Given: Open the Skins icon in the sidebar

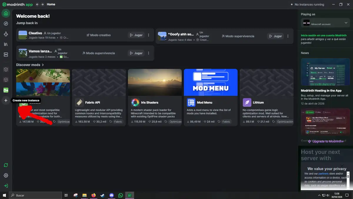Looking at the screenshot, I should 6,34.
